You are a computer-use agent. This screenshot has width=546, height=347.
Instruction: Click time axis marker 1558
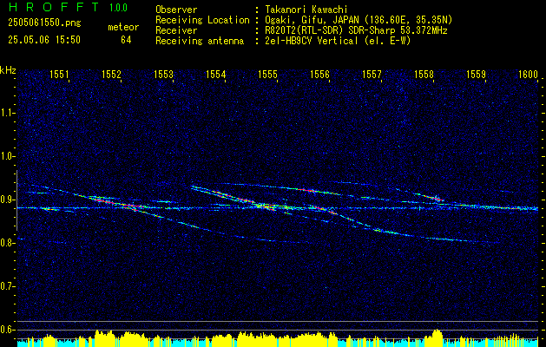(424, 74)
